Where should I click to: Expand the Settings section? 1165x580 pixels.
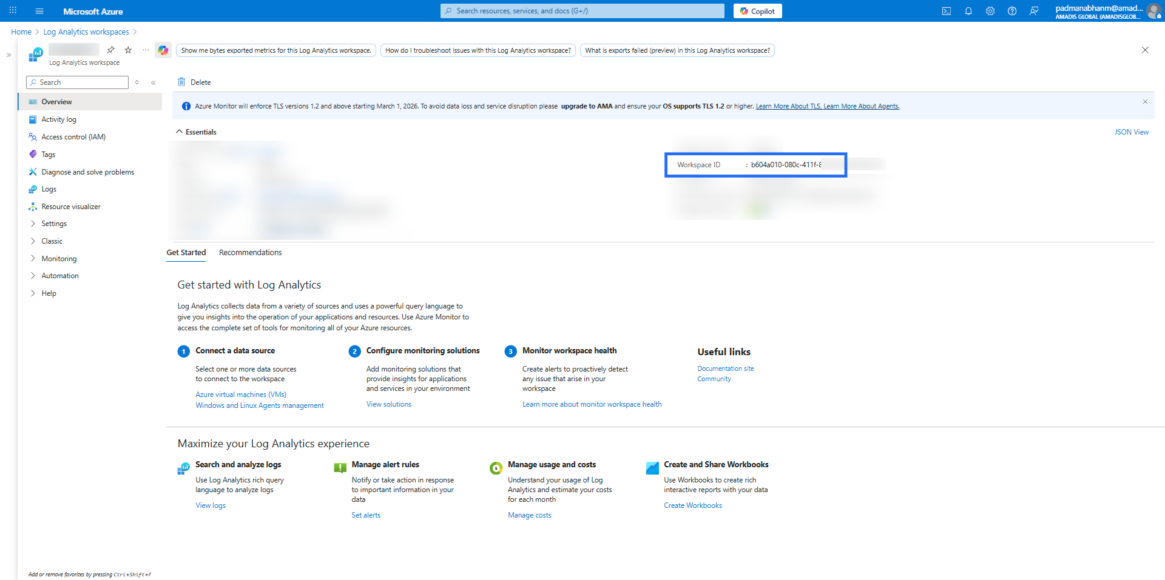(x=54, y=224)
